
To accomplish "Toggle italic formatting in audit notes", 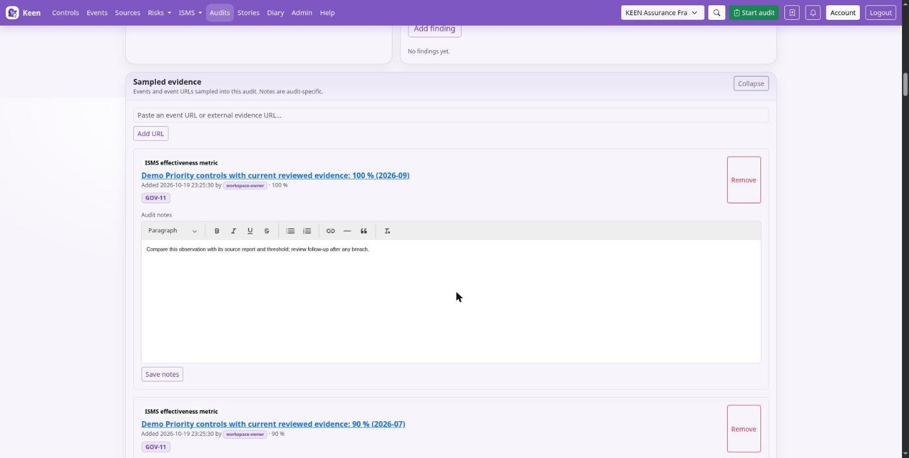I will [233, 231].
